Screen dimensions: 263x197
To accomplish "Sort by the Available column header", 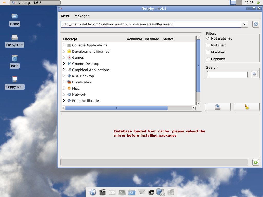I will coord(134,39).
